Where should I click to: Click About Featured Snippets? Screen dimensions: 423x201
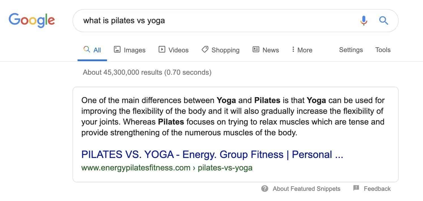point(306,189)
